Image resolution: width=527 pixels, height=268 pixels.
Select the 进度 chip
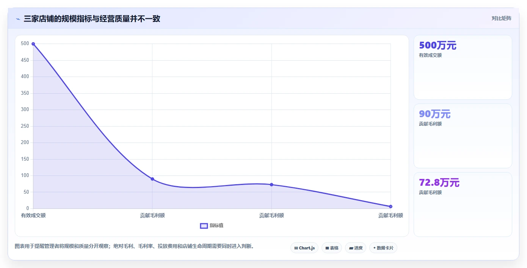tap(356, 248)
